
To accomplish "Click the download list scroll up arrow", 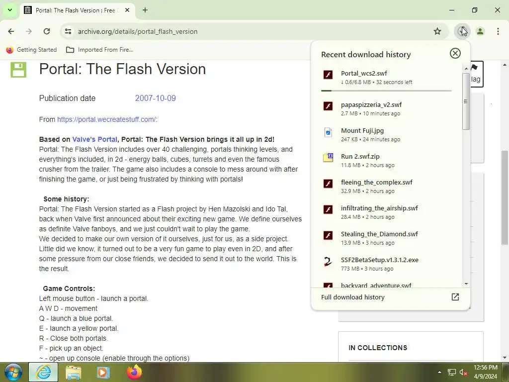I will 466,68.
